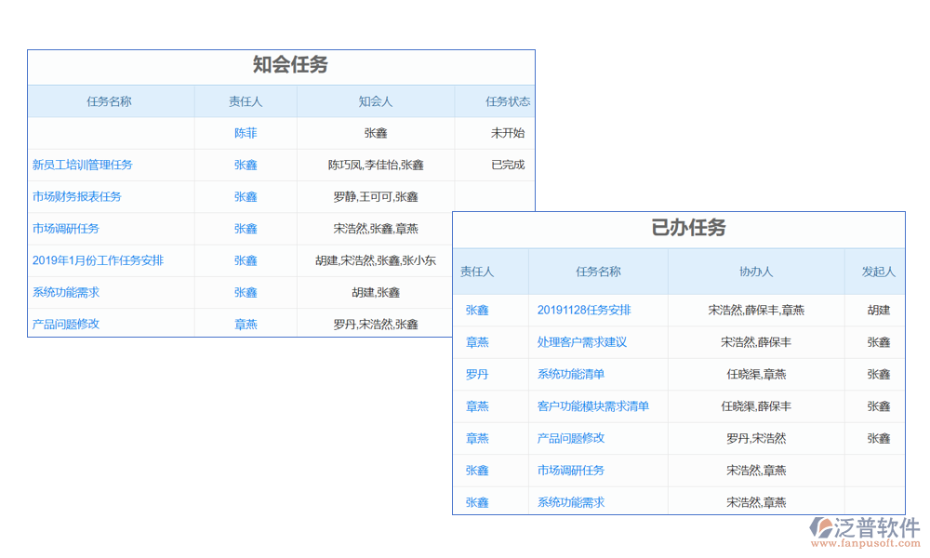Click the 发起人 column header
The image size is (930, 558).
[878, 272]
